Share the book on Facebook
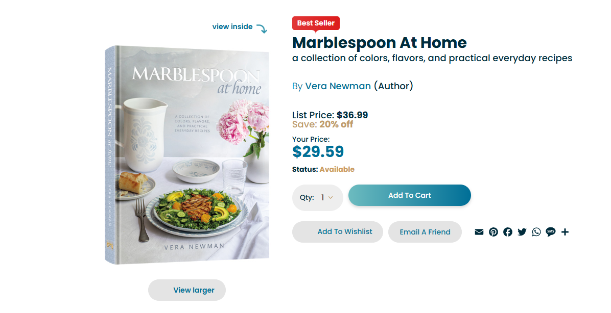 point(507,232)
